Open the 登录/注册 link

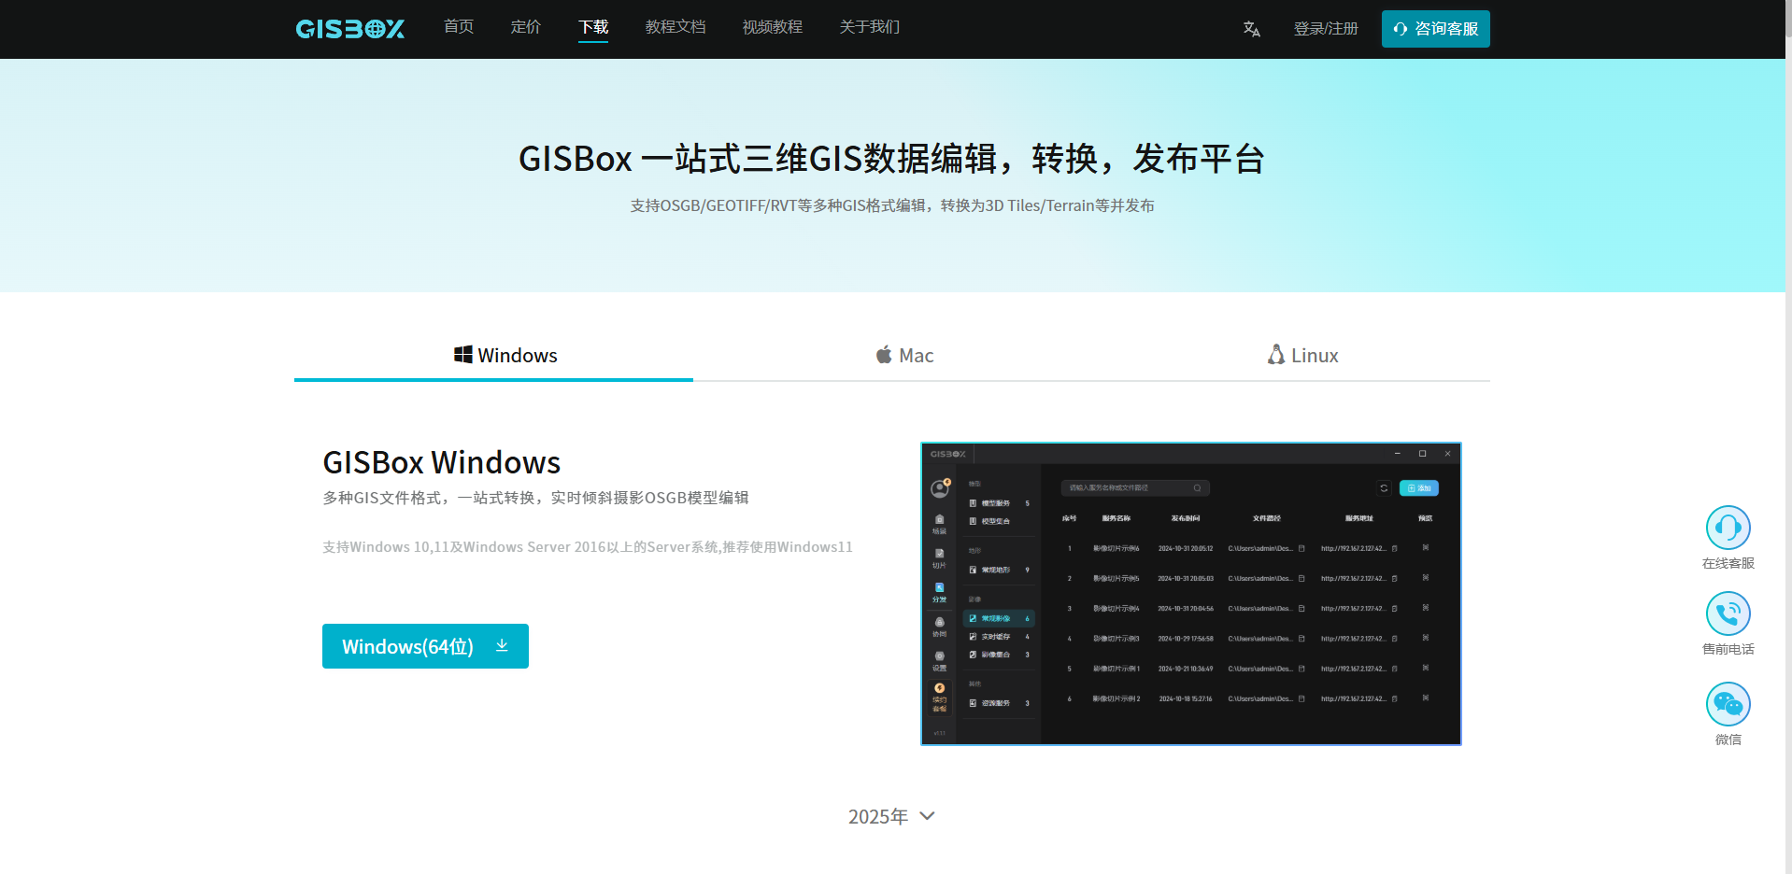tap(1326, 29)
